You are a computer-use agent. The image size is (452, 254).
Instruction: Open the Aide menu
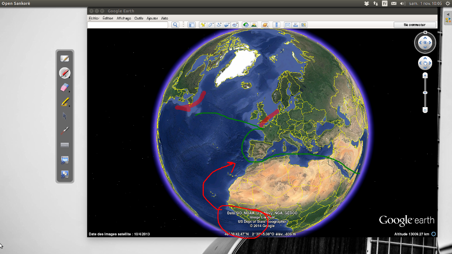(165, 18)
